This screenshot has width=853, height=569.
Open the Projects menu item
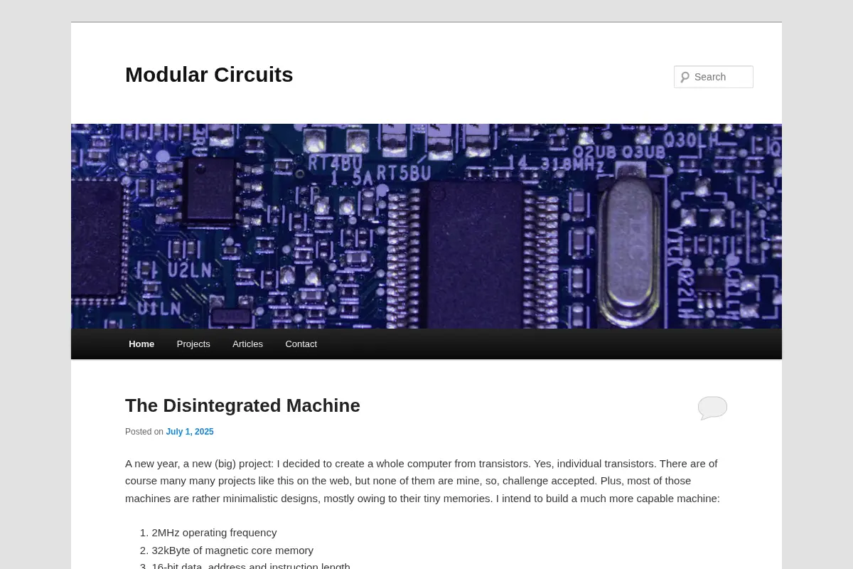point(193,344)
